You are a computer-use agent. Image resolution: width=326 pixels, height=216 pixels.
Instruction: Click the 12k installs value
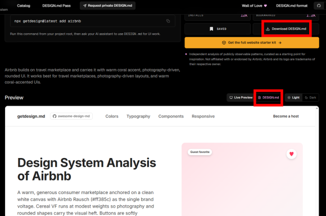pos(244,15)
